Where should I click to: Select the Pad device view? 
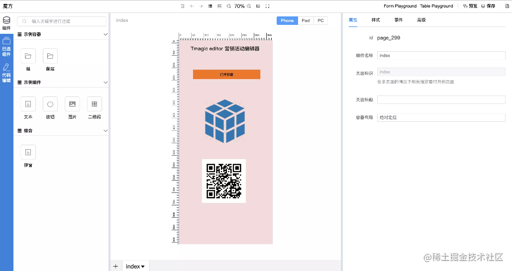306,20
